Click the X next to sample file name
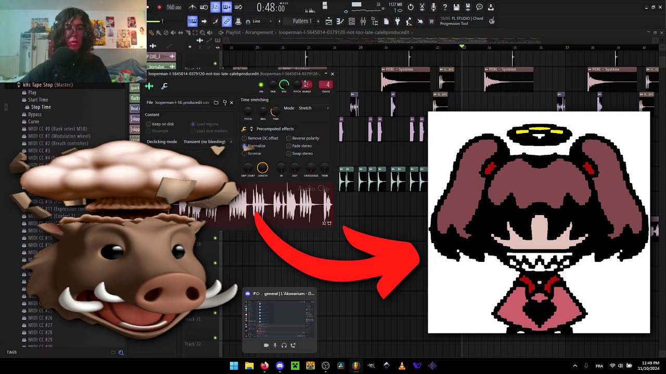Screen dimensions: 666x374 232,103
